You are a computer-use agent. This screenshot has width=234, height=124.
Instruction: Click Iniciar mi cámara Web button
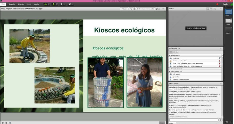coord(196,28)
